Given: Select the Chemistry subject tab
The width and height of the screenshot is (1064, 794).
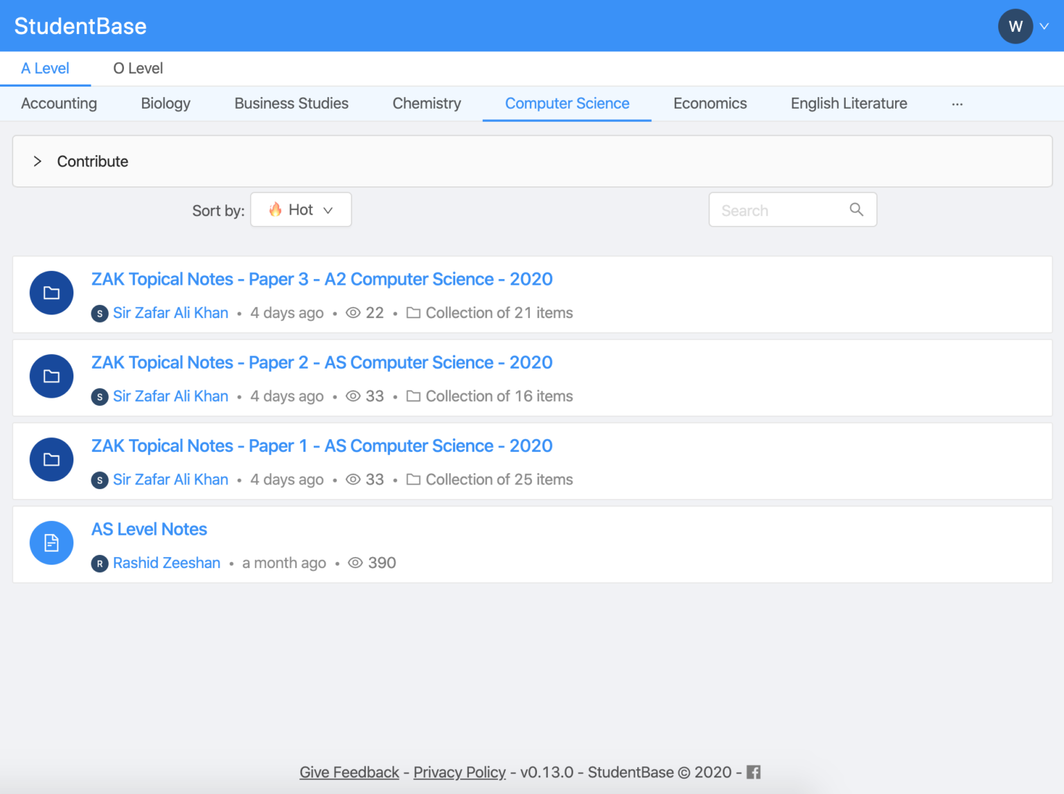Looking at the screenshot, I should point(427,104).
